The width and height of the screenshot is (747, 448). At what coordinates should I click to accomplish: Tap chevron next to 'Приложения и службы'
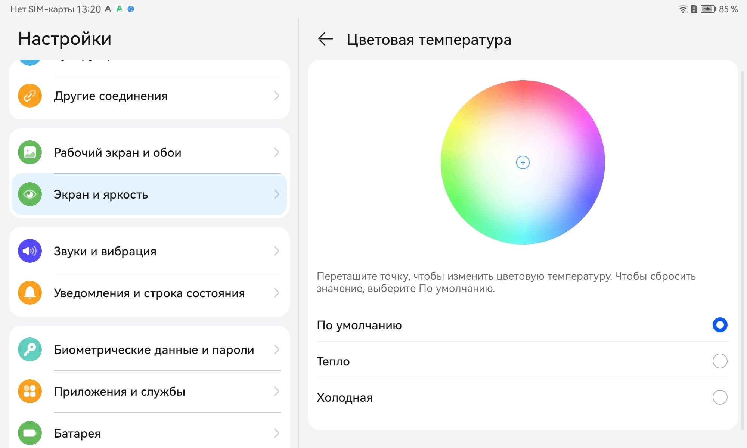pyautogui.click(x=276, y=391)
